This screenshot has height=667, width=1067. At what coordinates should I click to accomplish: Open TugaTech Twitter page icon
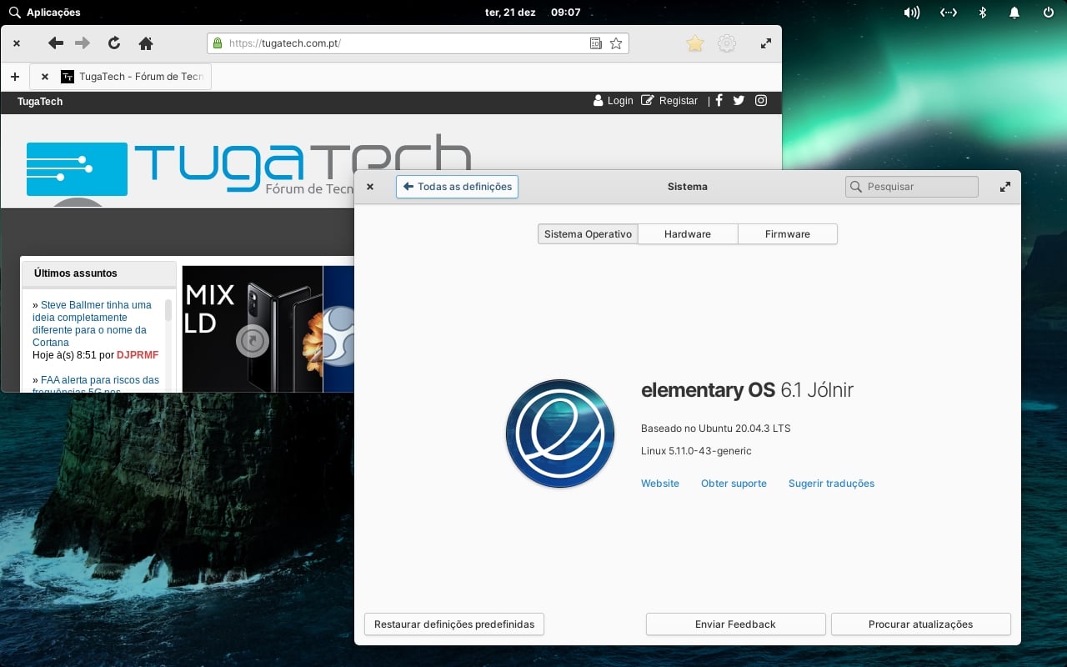[739, 100]
